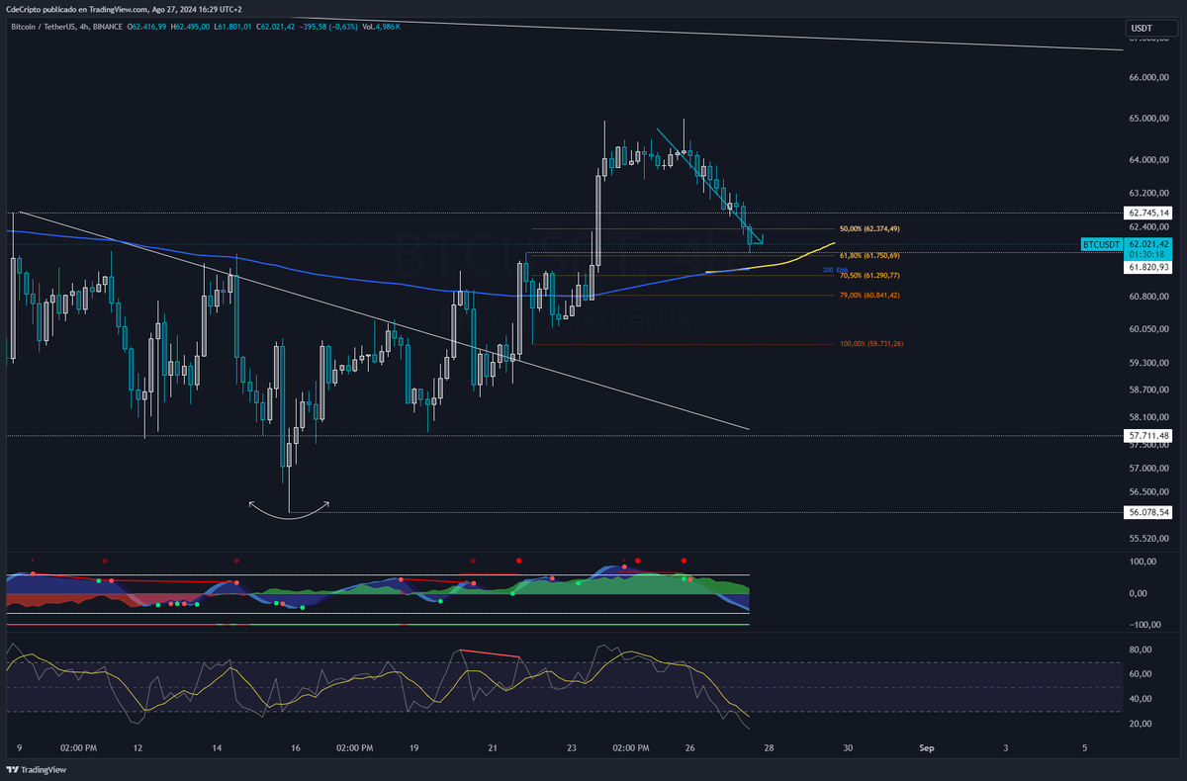Click the 62.400,00 price axis label
Screen dimensions: 1187x781
(1148, 227)
